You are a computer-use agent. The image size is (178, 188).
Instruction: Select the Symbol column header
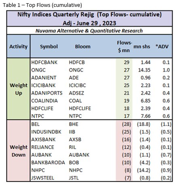click(49, 46)
